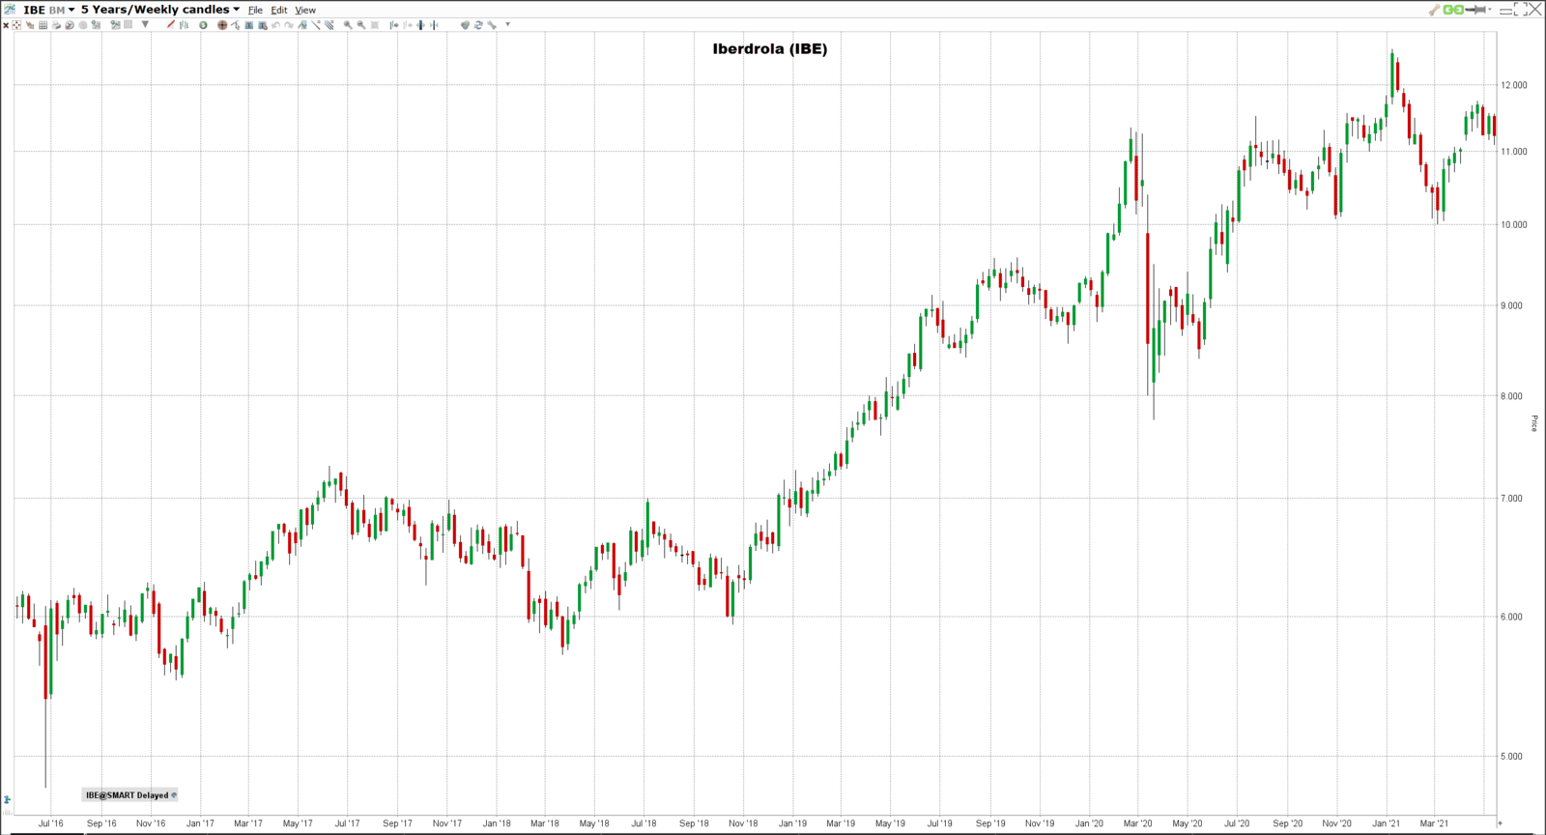1546x835 pixels.
Task: Click the refresh arrows icon in toolbar
Action: point(478,25)
